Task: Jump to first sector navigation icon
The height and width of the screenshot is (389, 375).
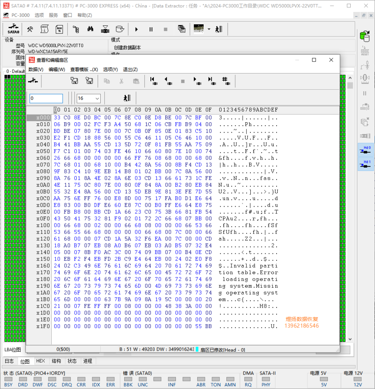Action: coord(154,81)
